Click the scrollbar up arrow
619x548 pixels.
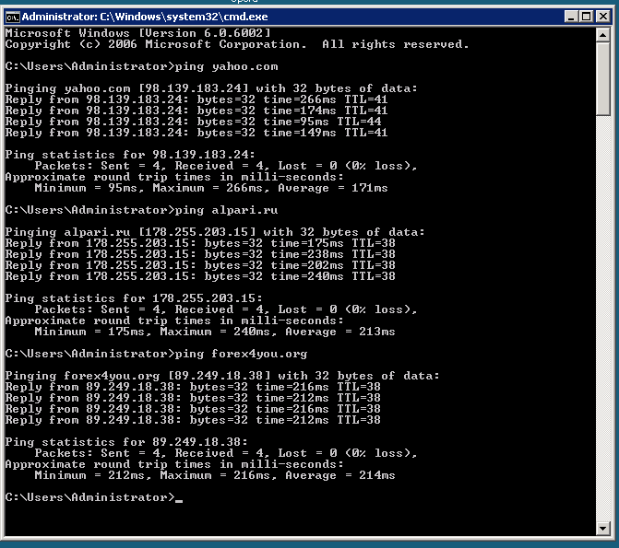click(x=602, y=35)
